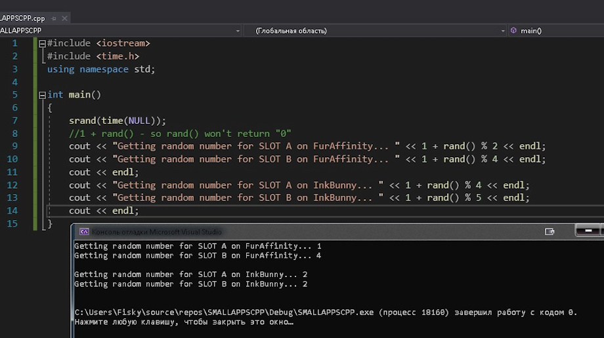Screen dimensions: 604x338
Task: Click the purple cube icon beside main()
Action: (x=513, y=31)
